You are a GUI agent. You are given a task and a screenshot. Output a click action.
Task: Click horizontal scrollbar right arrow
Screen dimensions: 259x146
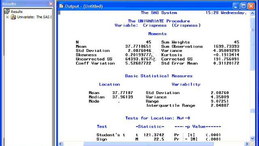(247, 144)
